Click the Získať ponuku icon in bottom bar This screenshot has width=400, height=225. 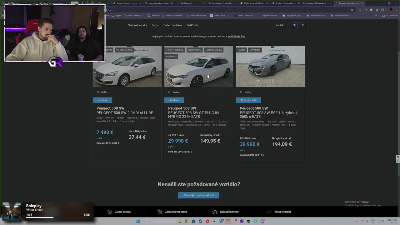110,212
